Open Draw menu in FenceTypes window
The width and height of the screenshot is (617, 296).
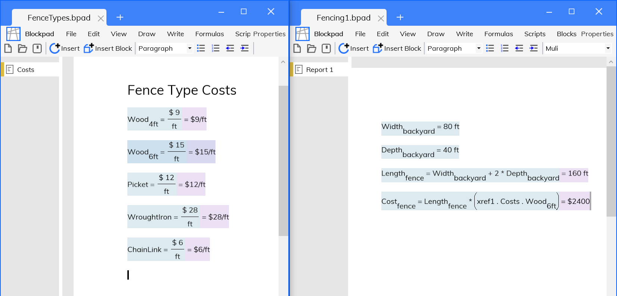coord(147,34)
